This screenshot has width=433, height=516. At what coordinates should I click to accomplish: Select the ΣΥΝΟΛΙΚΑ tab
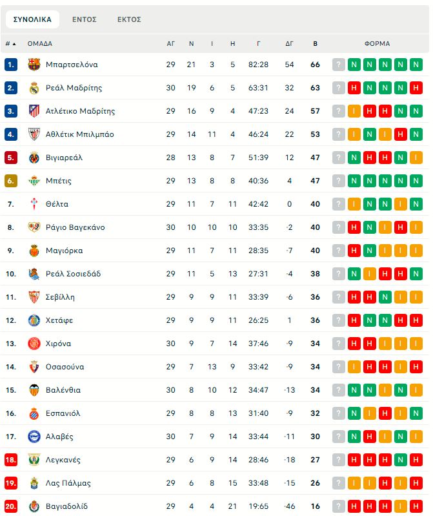coord(32,19)
